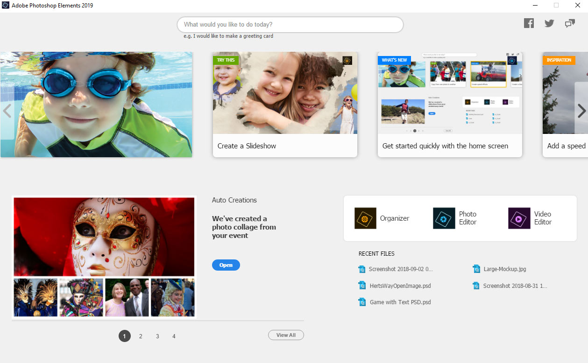Click the 'What would you like to do today' search box
Screen dimensions: 588x363
click(290, 25)
